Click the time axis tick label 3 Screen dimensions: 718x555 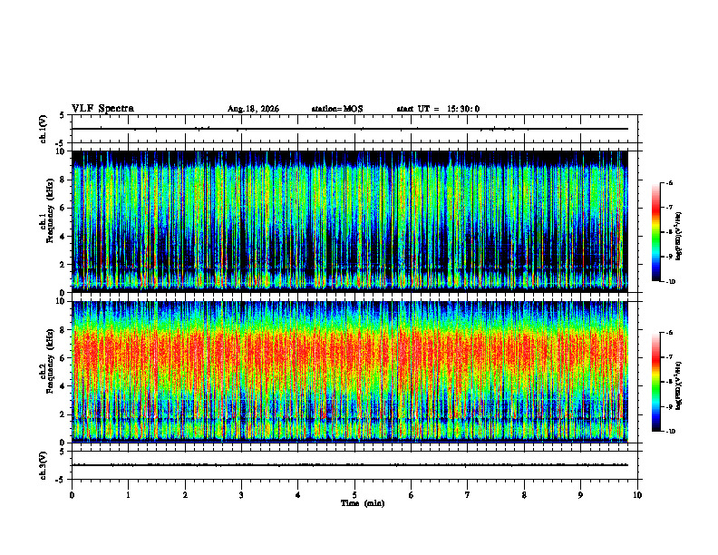point(241,495)
